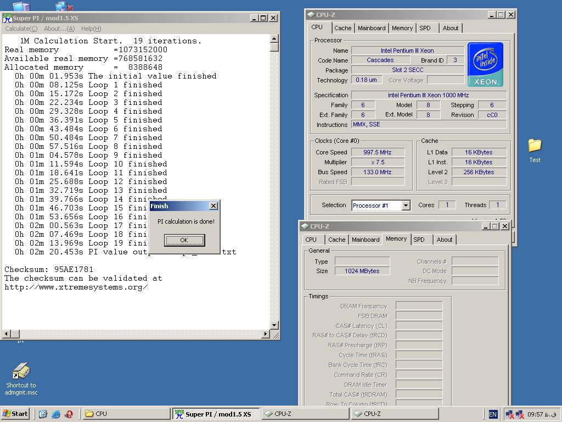Select About tab in lower CPU-Z window
The image size is (562, 422).
pyautogui.click(x=444, y=240)
